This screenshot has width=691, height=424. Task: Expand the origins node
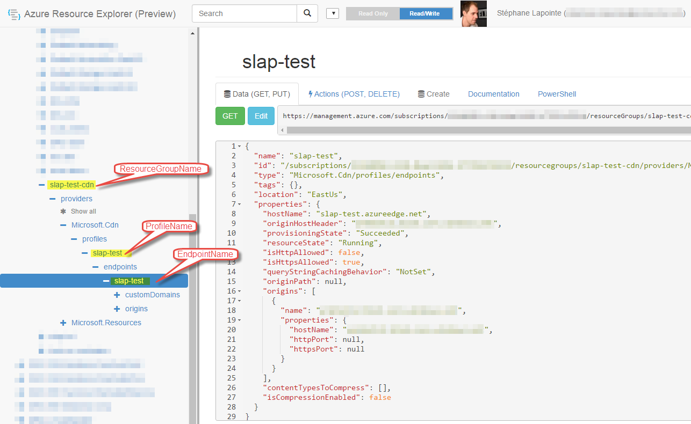click(117, 309)
